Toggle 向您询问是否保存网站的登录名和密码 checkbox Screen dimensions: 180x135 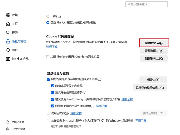(x=49, y=79)
